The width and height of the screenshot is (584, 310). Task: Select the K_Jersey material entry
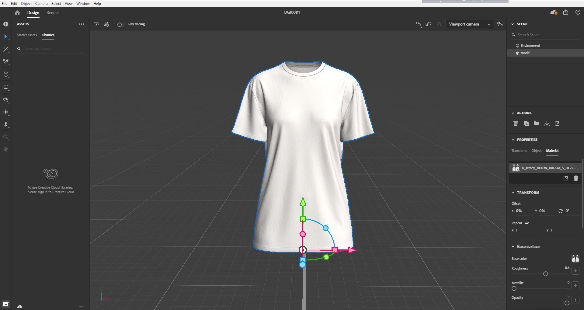click(545, 168)
